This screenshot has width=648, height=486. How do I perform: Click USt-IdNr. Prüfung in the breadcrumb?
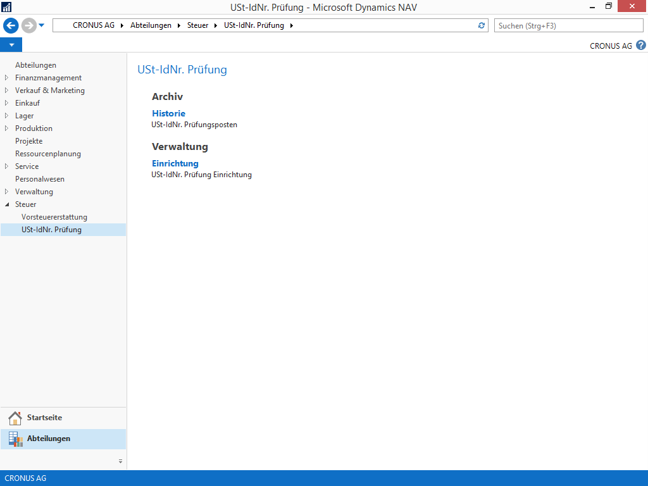click(254, 25)
